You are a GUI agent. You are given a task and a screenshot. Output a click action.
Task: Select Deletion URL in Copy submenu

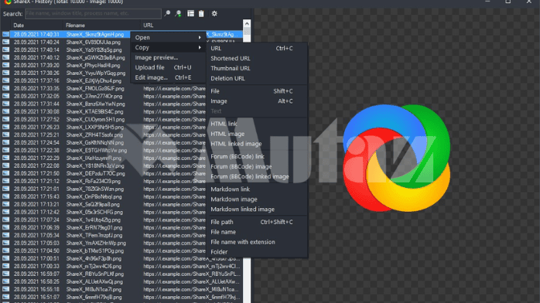(x=257, y=78)
